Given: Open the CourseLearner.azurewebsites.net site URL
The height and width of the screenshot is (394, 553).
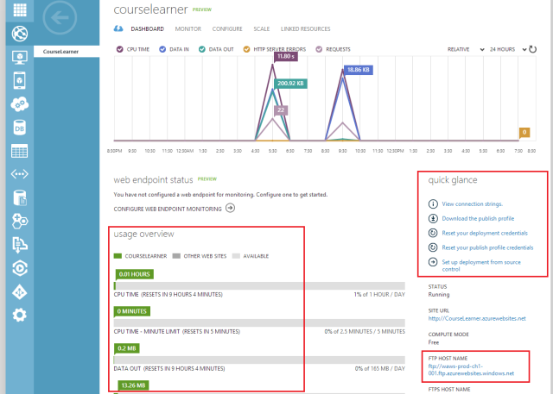Looking at the screenshot, I should (477, 318).
